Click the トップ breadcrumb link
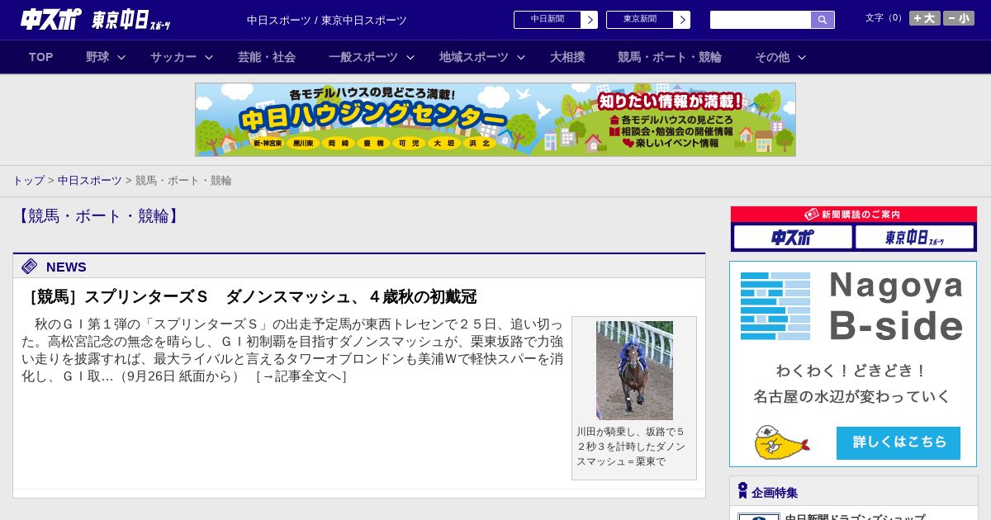 [28, 180]
